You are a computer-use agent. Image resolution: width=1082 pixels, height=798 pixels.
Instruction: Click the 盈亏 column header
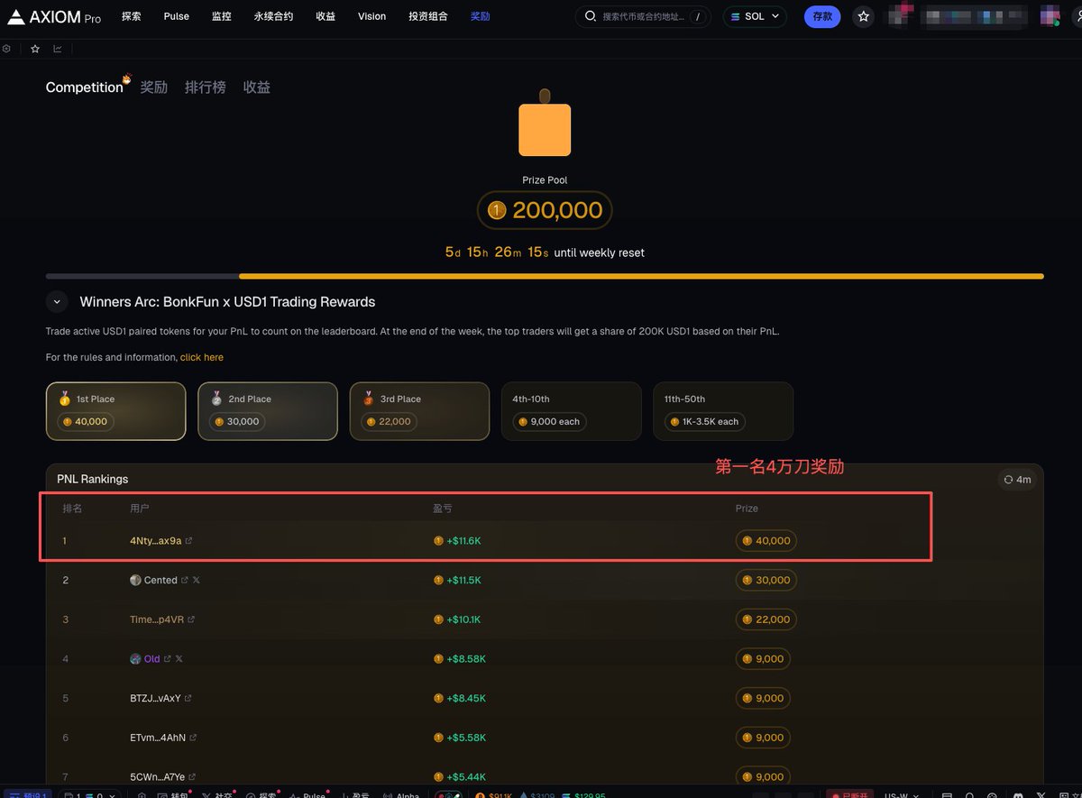tap(443, 509)
